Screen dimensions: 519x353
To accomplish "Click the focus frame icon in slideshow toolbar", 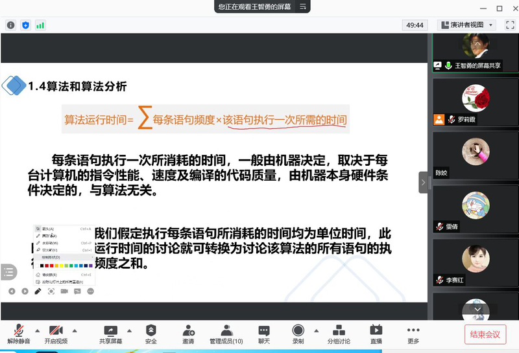I will 51,291.
